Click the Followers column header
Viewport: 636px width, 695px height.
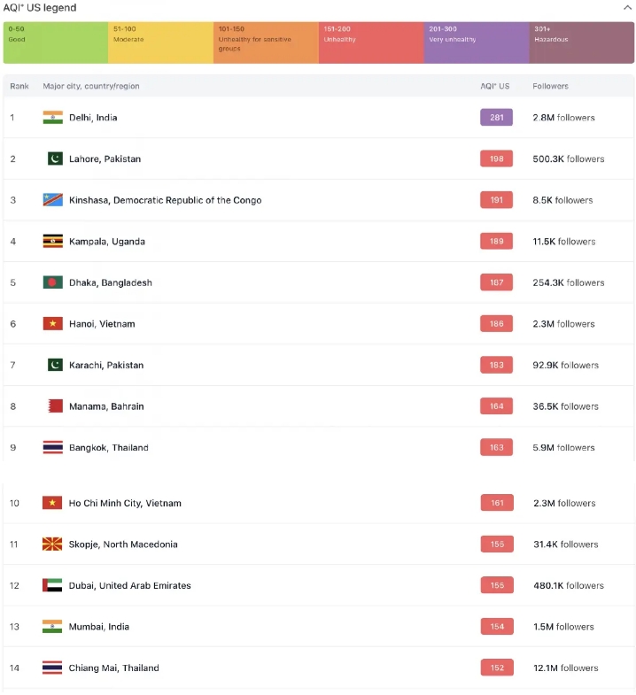tap(550, 86)
